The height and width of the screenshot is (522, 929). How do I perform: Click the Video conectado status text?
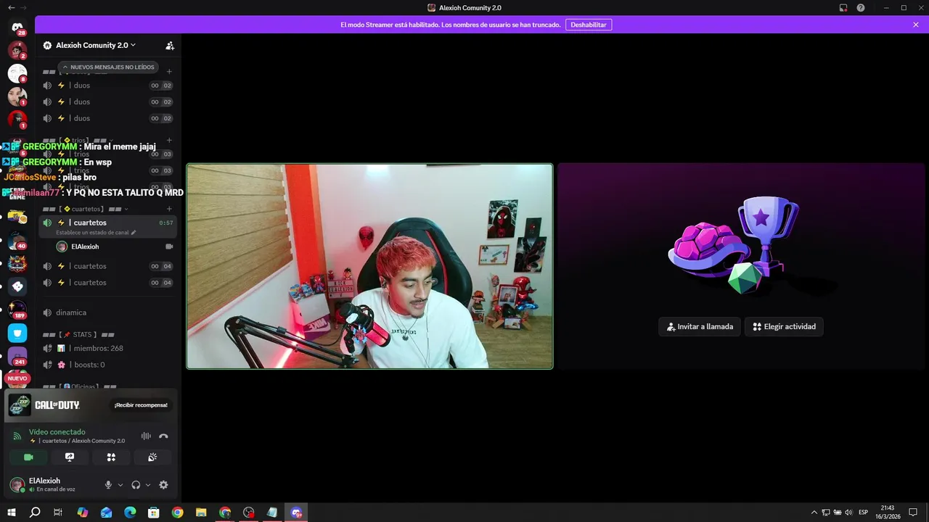57,432
